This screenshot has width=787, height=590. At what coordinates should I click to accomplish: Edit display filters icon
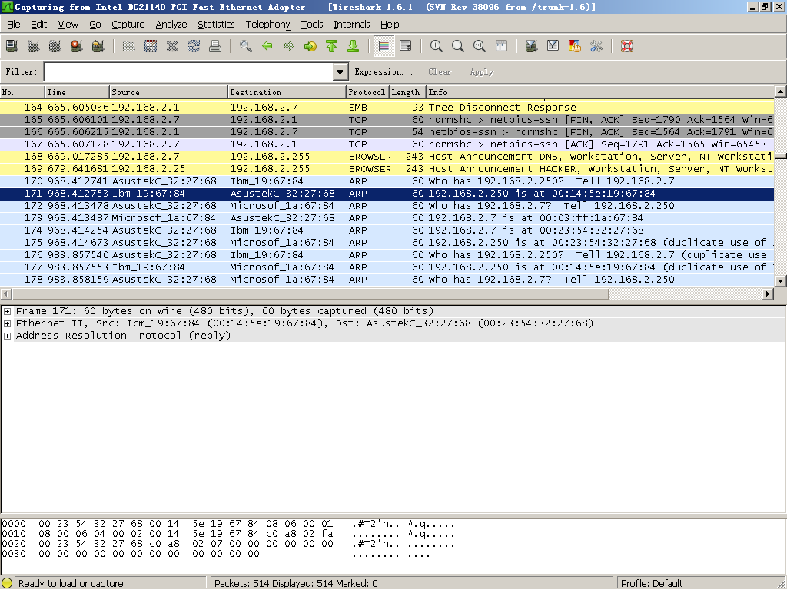point(553,47)
